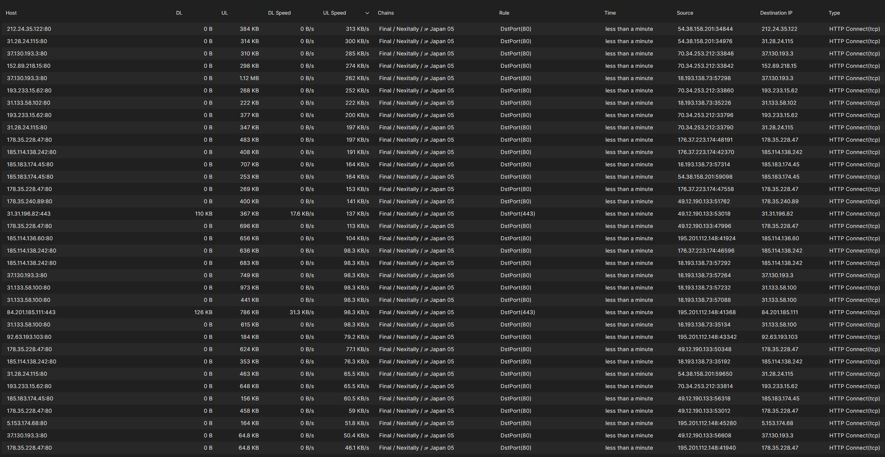The height and width of the screenshot is (457, 885).
Task: Click the 92.63.193.103:80 host entry
Action: click(29, 337)
